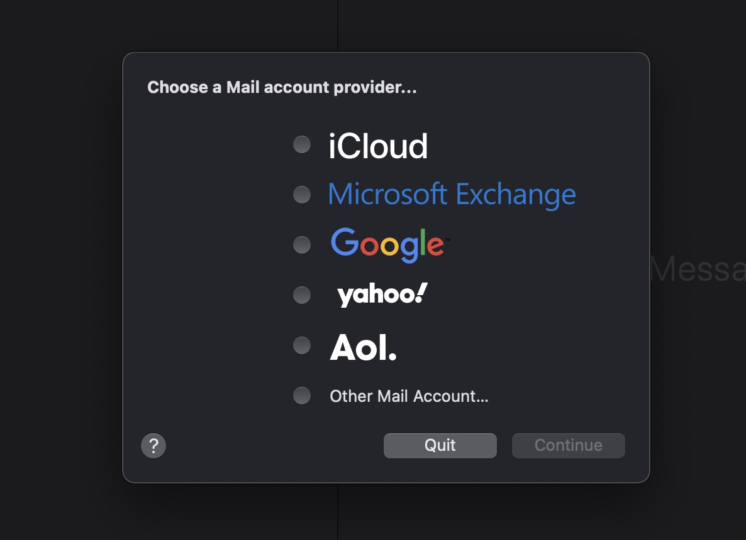Viewport: 746px width, 540px height.
Task: Click the Other Mail Account… label
Action: (x=409, y=396)
